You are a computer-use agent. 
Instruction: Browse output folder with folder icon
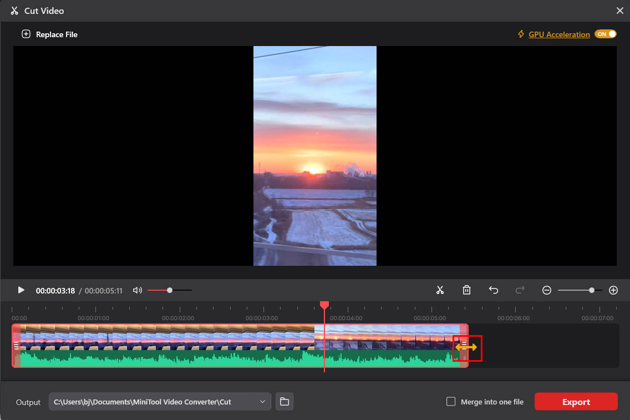click(x=284, y=402)
